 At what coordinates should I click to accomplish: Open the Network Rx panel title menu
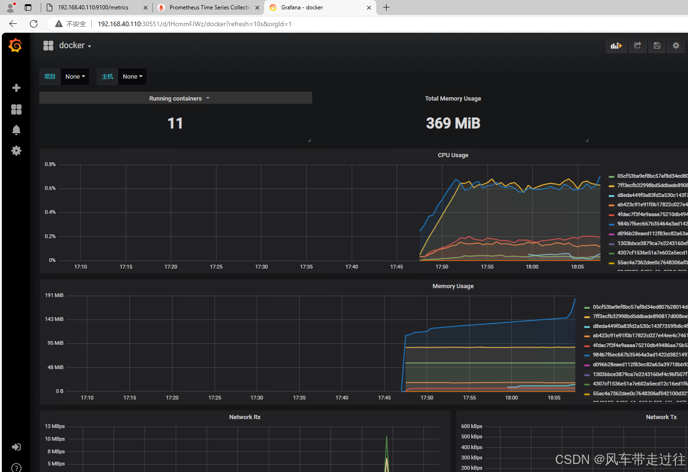(x=245, y=417)
